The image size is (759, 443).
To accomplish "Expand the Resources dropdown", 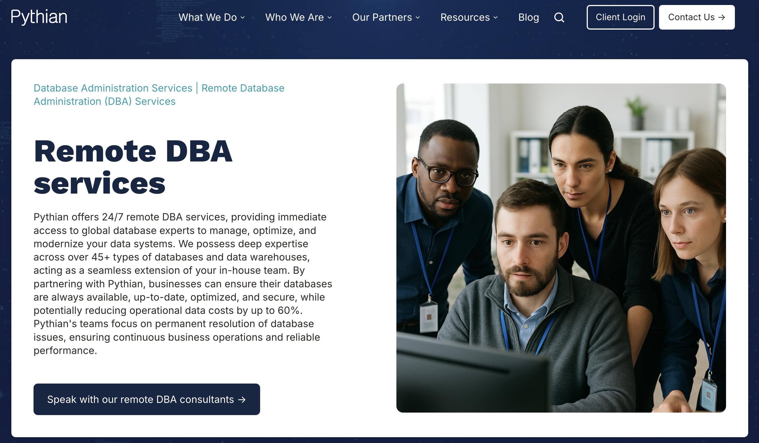I will tap(465, 17).
